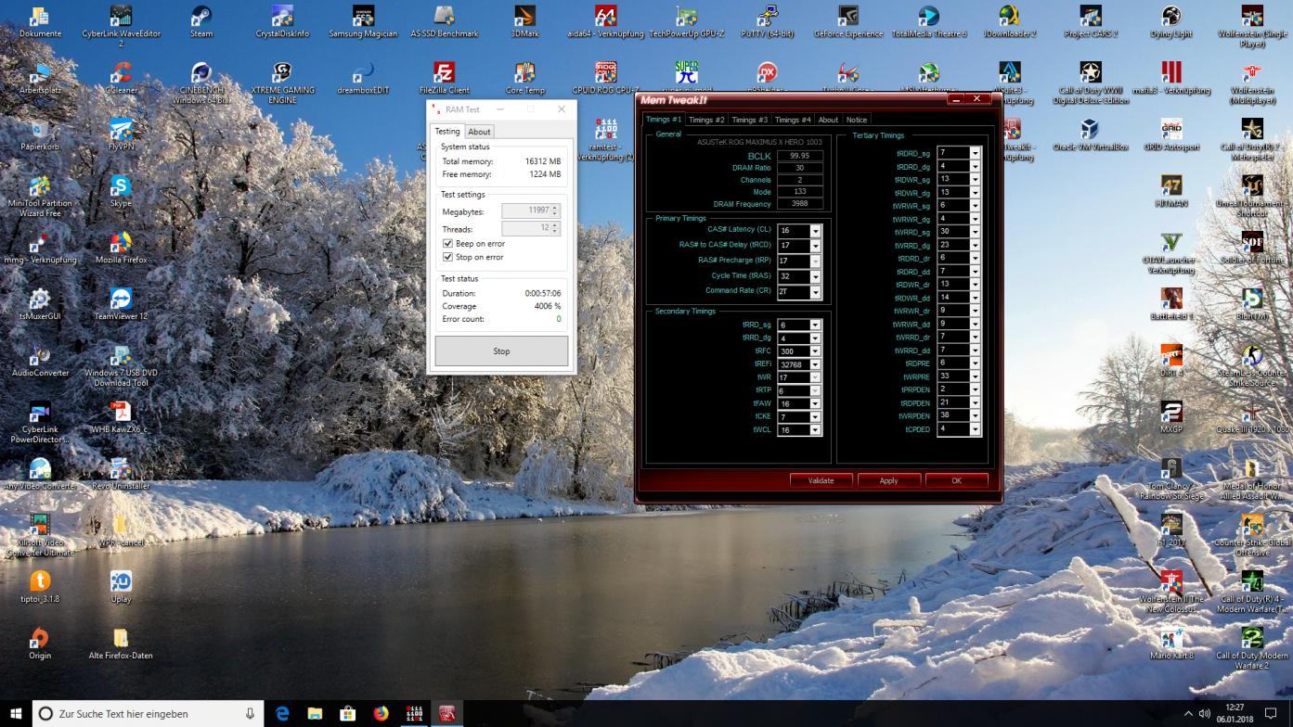The image size is (1293, 727).
Task: Open the CrystalDiskInfo desktop shortcut
Action: click(x=282, y=20)
